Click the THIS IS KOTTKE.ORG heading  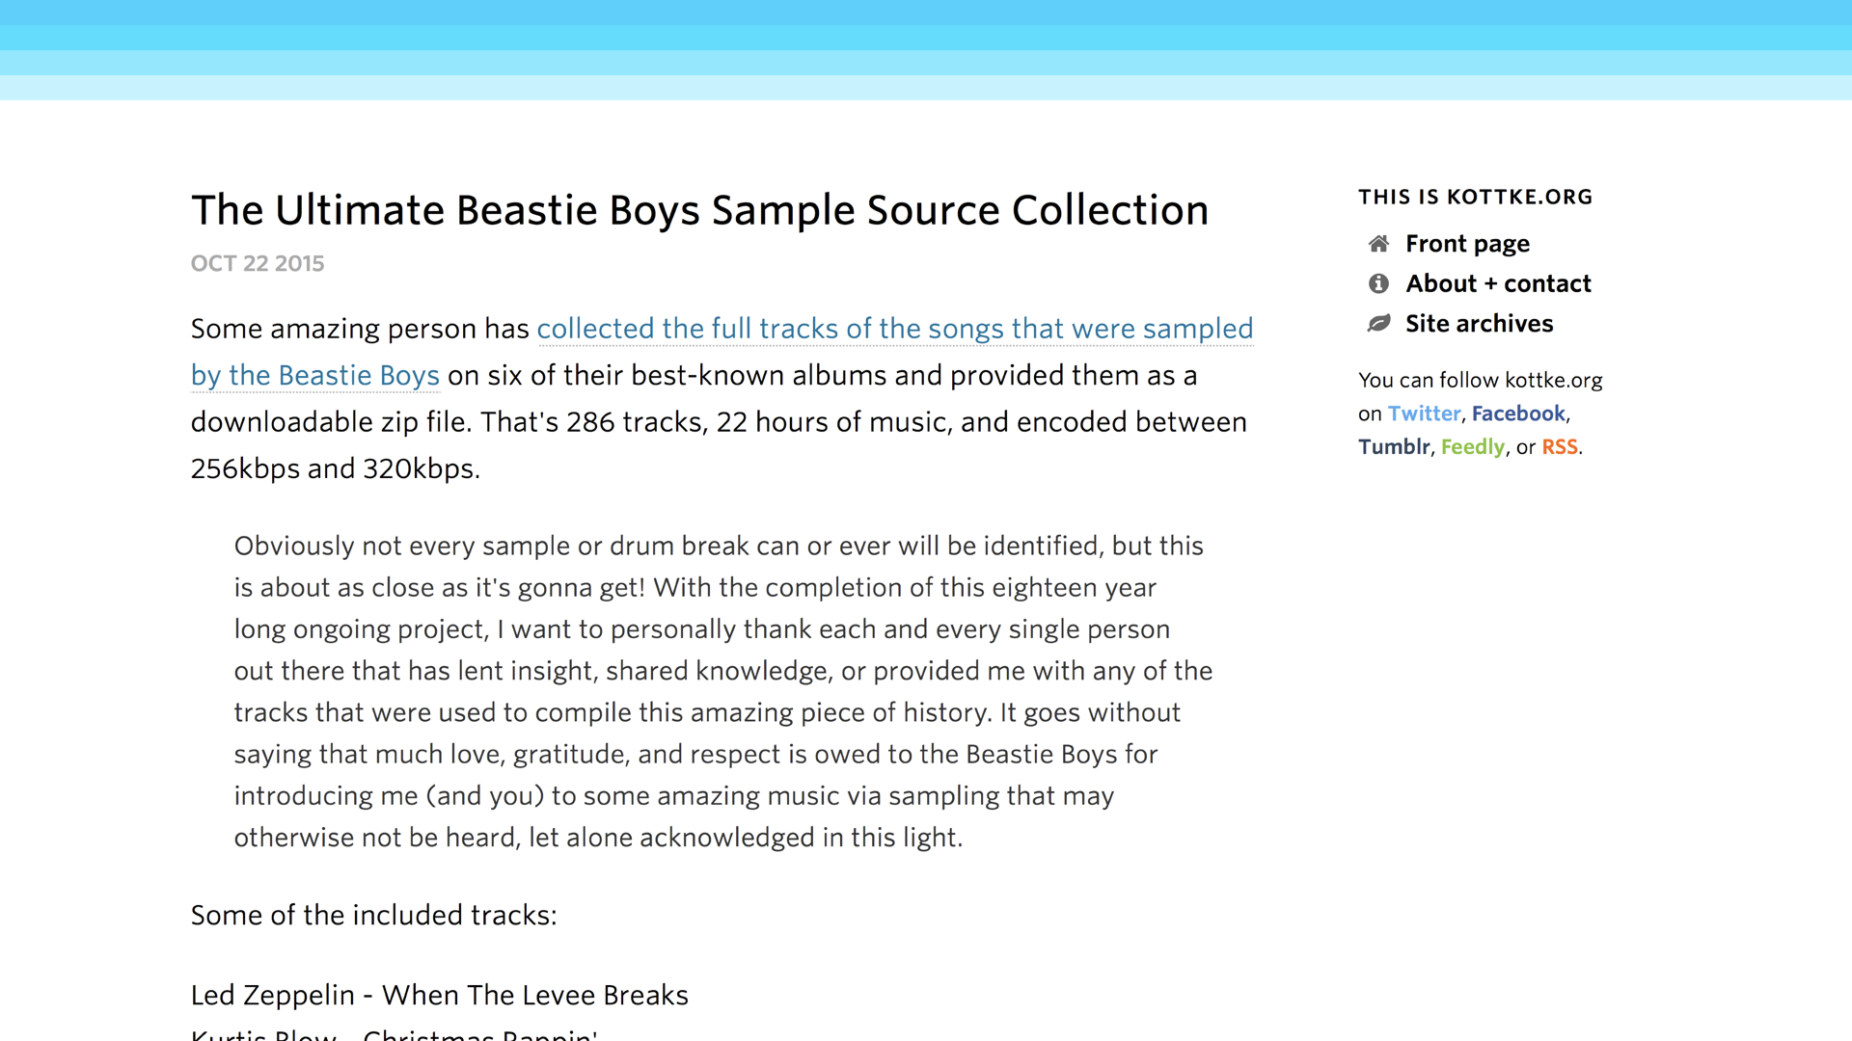pyautogui.click(x=1476, y=197)
